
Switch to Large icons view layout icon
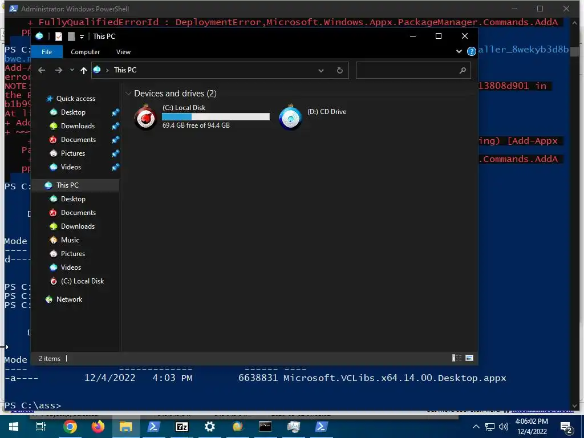click(x=469, y=358)
